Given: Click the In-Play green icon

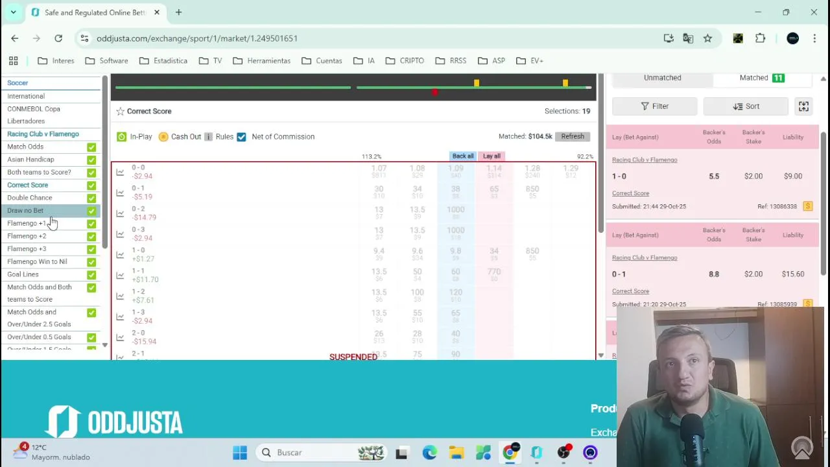Looking at the screenshot, I should click(121, 136).
